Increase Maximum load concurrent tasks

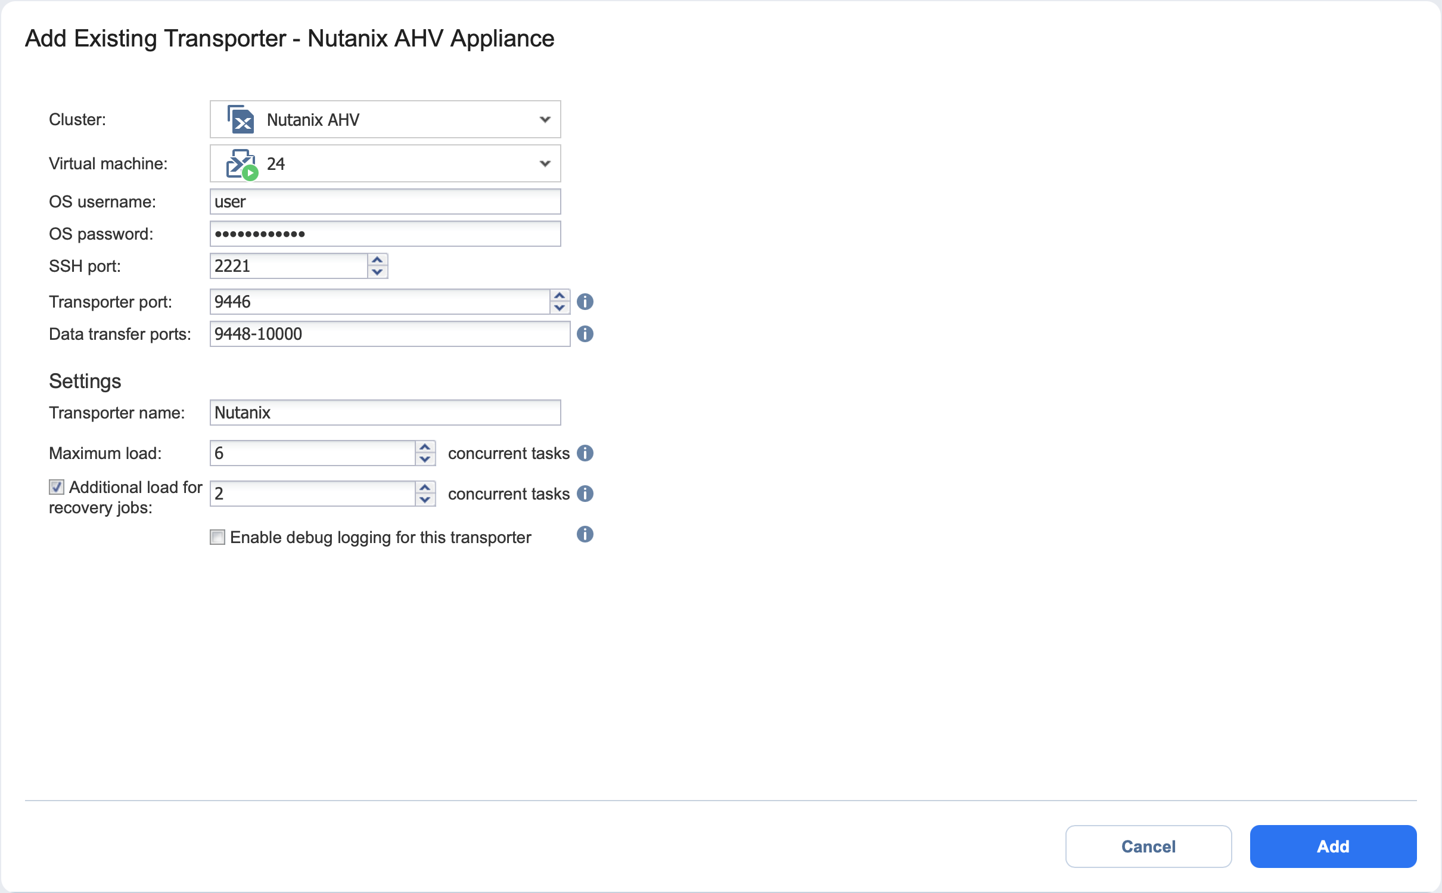[424, 447]
